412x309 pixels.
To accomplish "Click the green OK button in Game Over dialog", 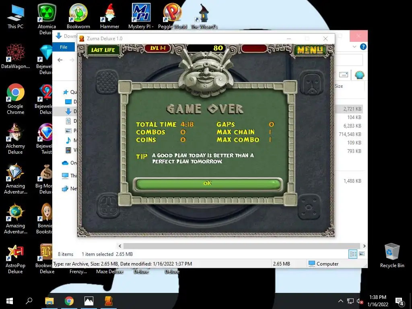I will click(x=208, y=184).
